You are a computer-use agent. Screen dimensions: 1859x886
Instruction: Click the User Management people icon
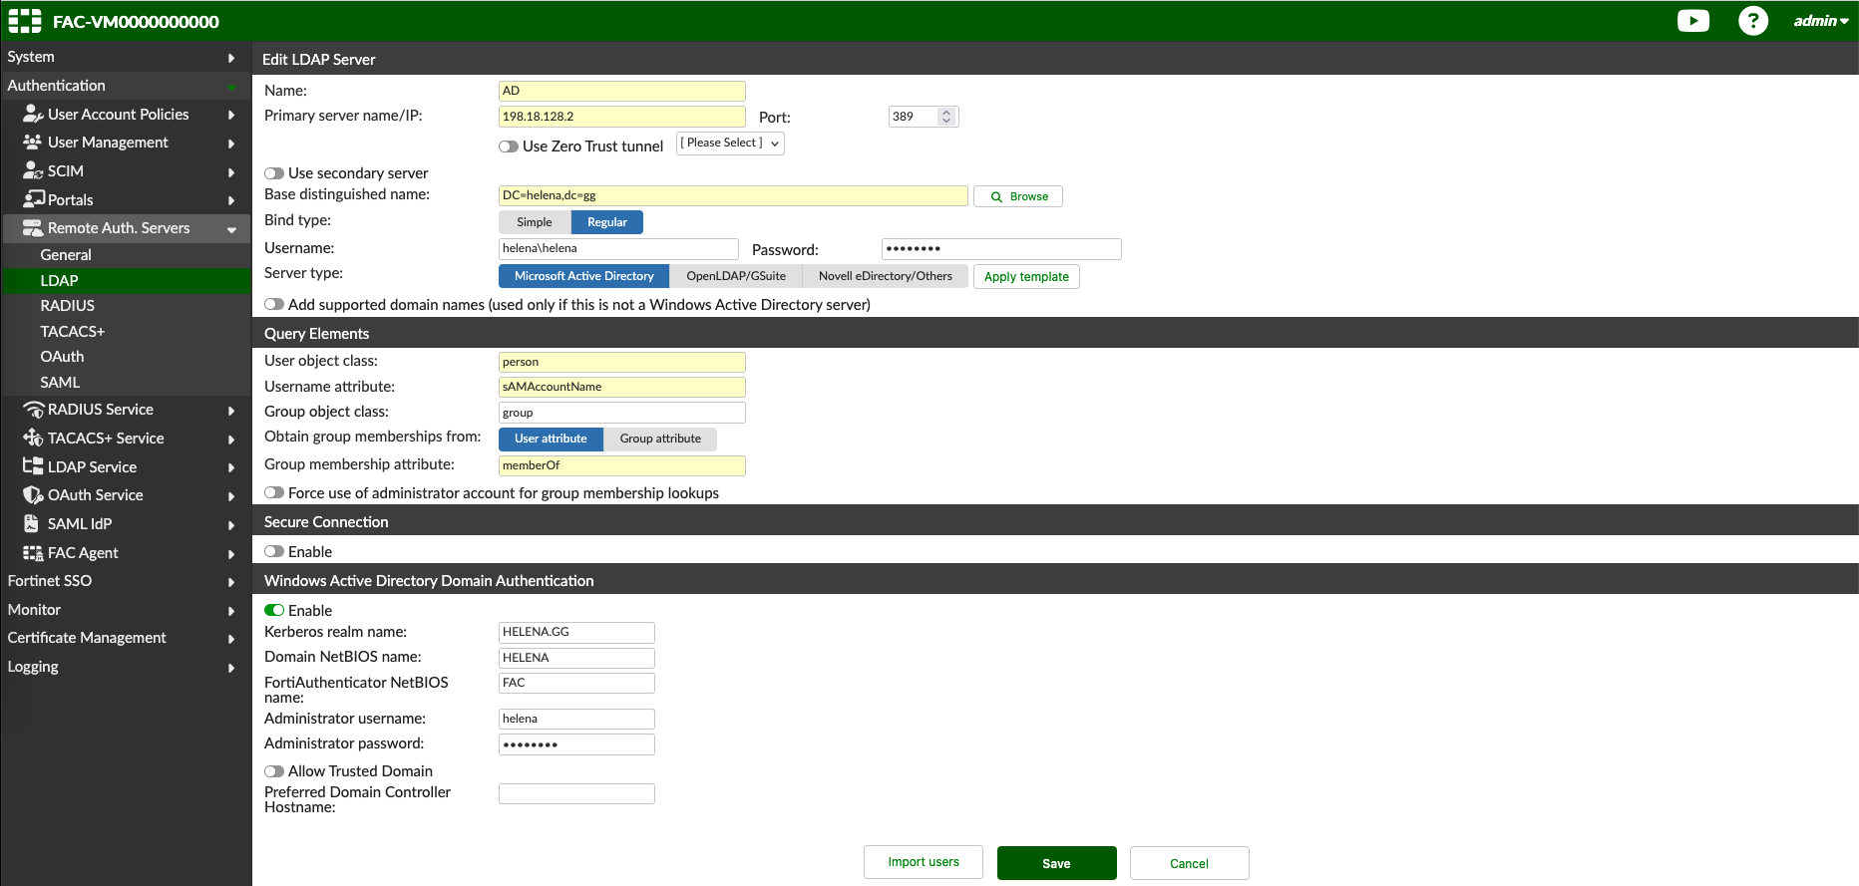coord(33,143)
